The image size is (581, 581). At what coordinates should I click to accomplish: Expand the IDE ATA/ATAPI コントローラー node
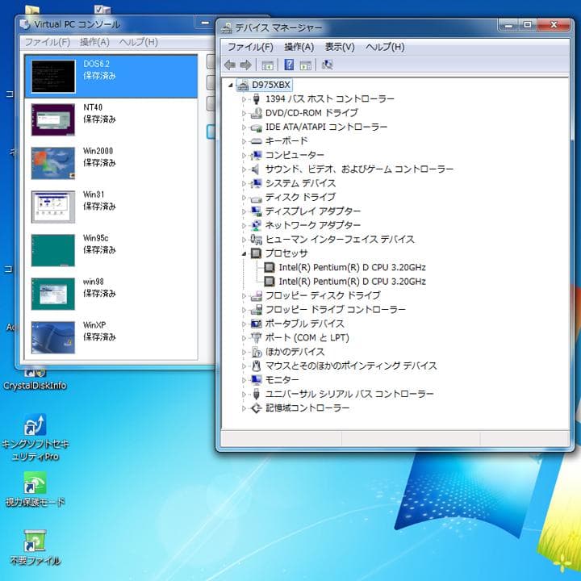pyautogui.click(x=244, y=127)
